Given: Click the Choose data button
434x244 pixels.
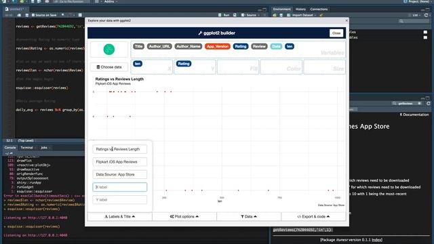Looking at the screenshot, I should coord(109,67).
